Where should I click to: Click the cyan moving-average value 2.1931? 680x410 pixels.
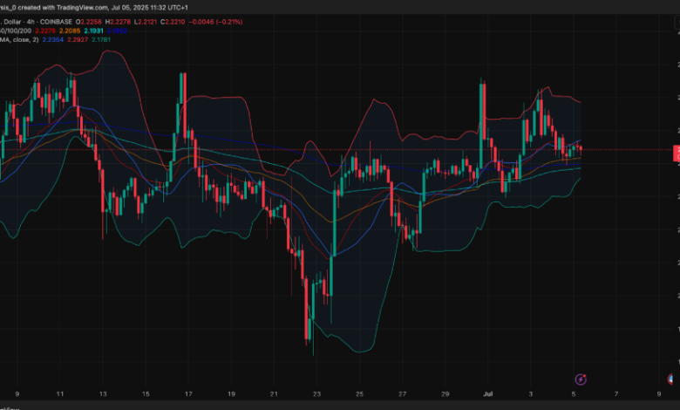pos(93,31)
